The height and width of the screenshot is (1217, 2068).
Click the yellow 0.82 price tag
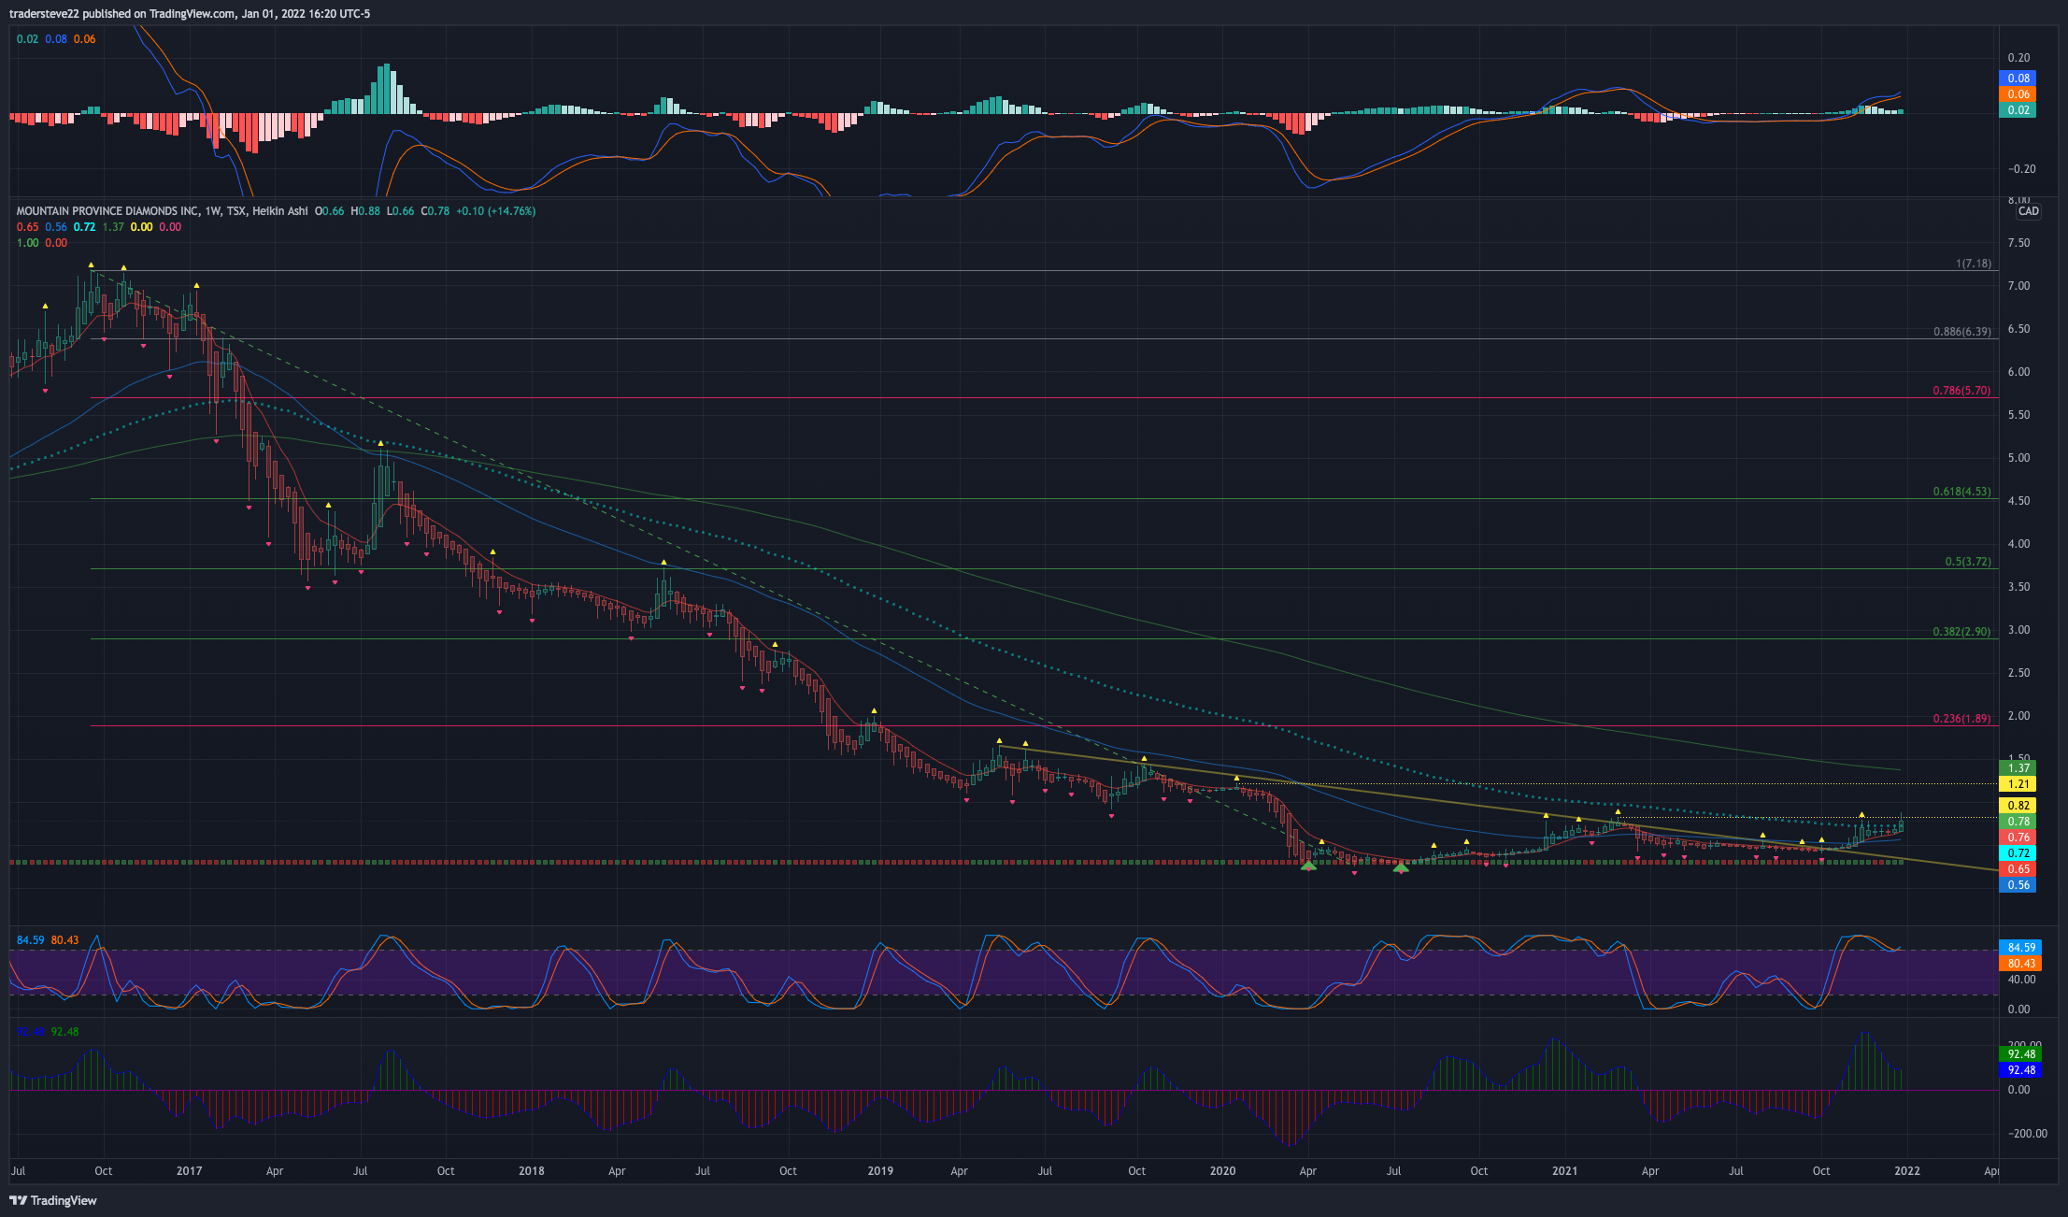pos(2018,806)
